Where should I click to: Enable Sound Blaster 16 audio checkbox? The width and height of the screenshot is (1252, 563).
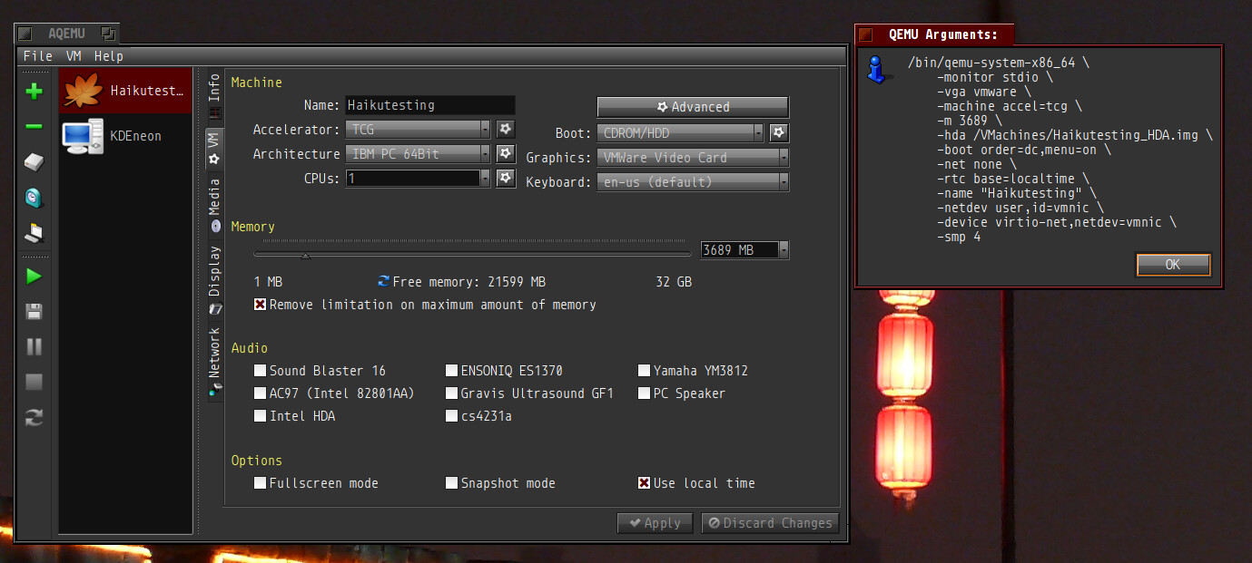click(x=260, y=370)
